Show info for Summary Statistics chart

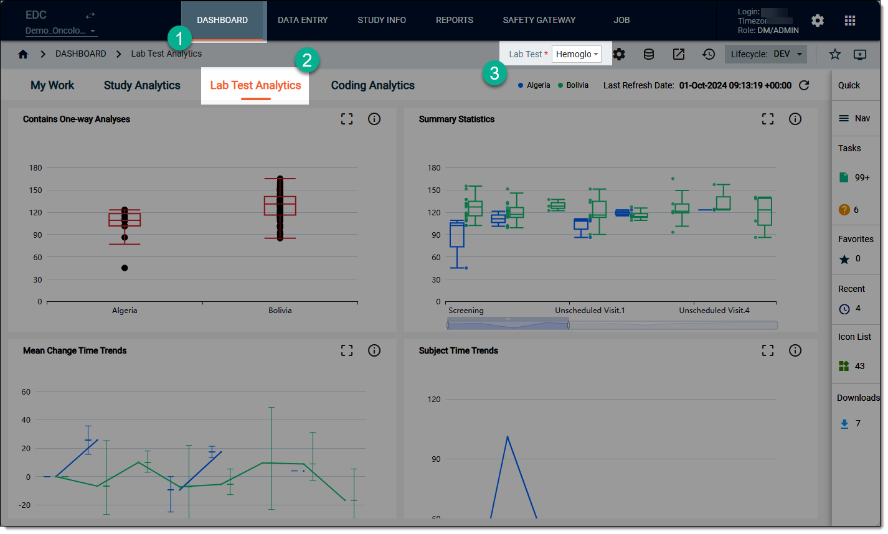[795, 119]
